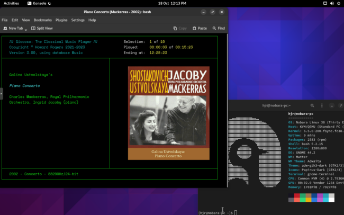344x215 pixels.
Task: Open the Activities overview
Action: pos(11,3)
